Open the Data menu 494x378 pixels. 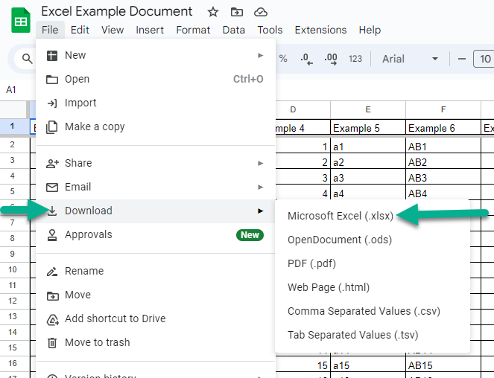(233, 30)
